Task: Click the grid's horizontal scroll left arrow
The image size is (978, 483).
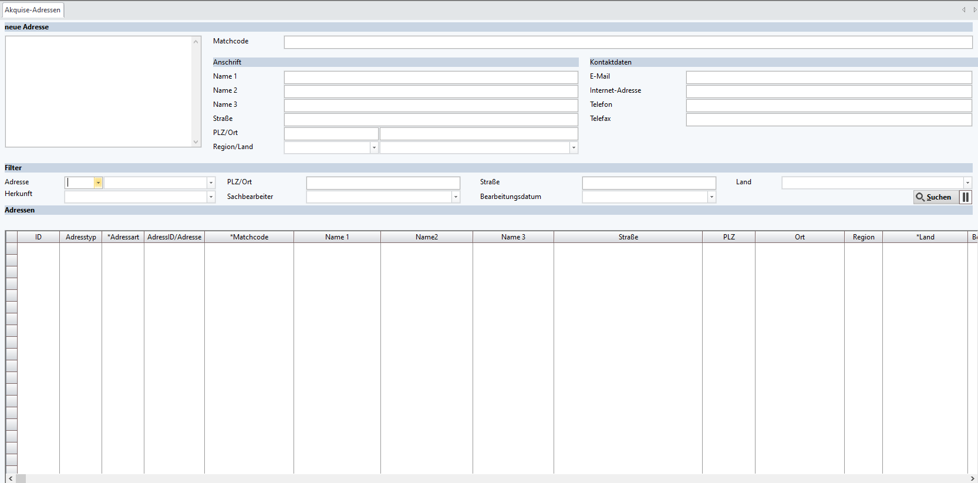Action: pyautogui.click(x=11, y=479)
